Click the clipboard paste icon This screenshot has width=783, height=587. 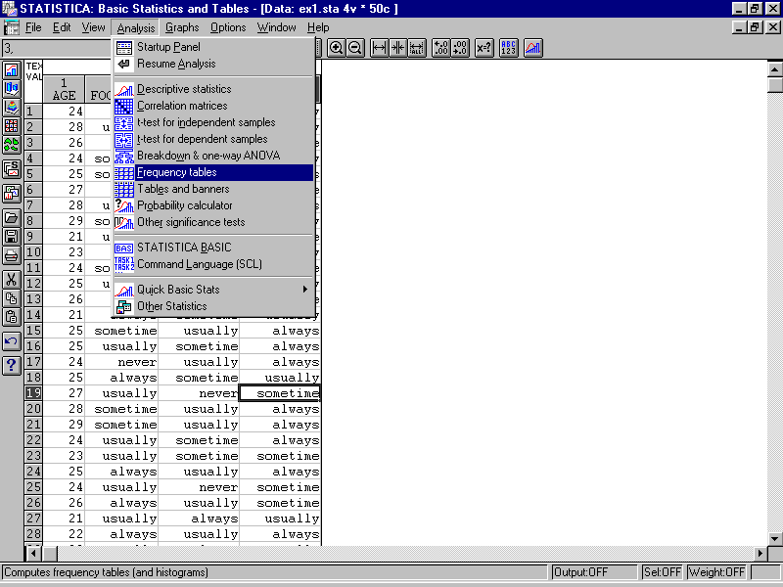(x=11, y=316)
